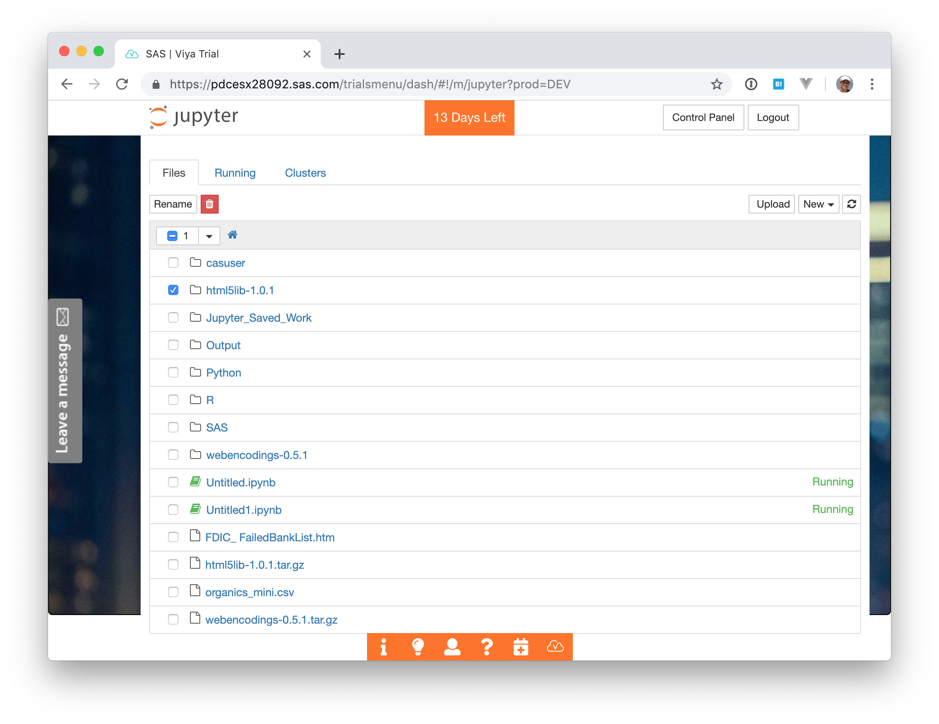Click the browser address bar URL
This screenshot has width=939, height=724.
point(370,84)
